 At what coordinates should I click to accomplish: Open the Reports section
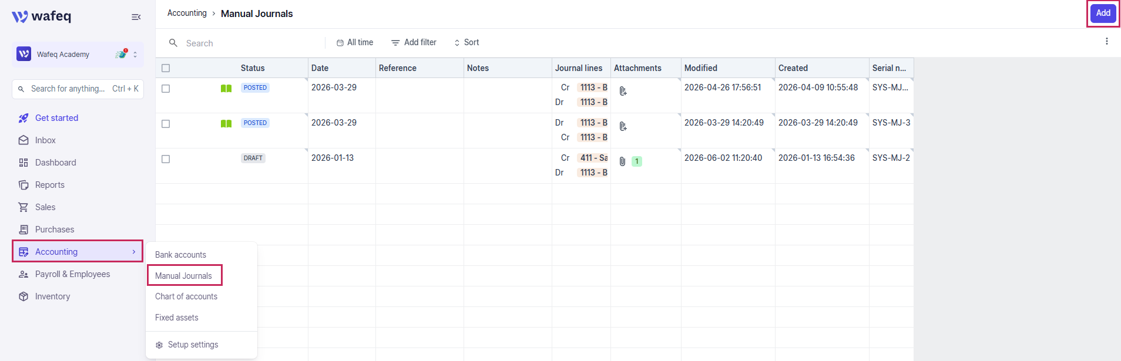pos(50,185)
